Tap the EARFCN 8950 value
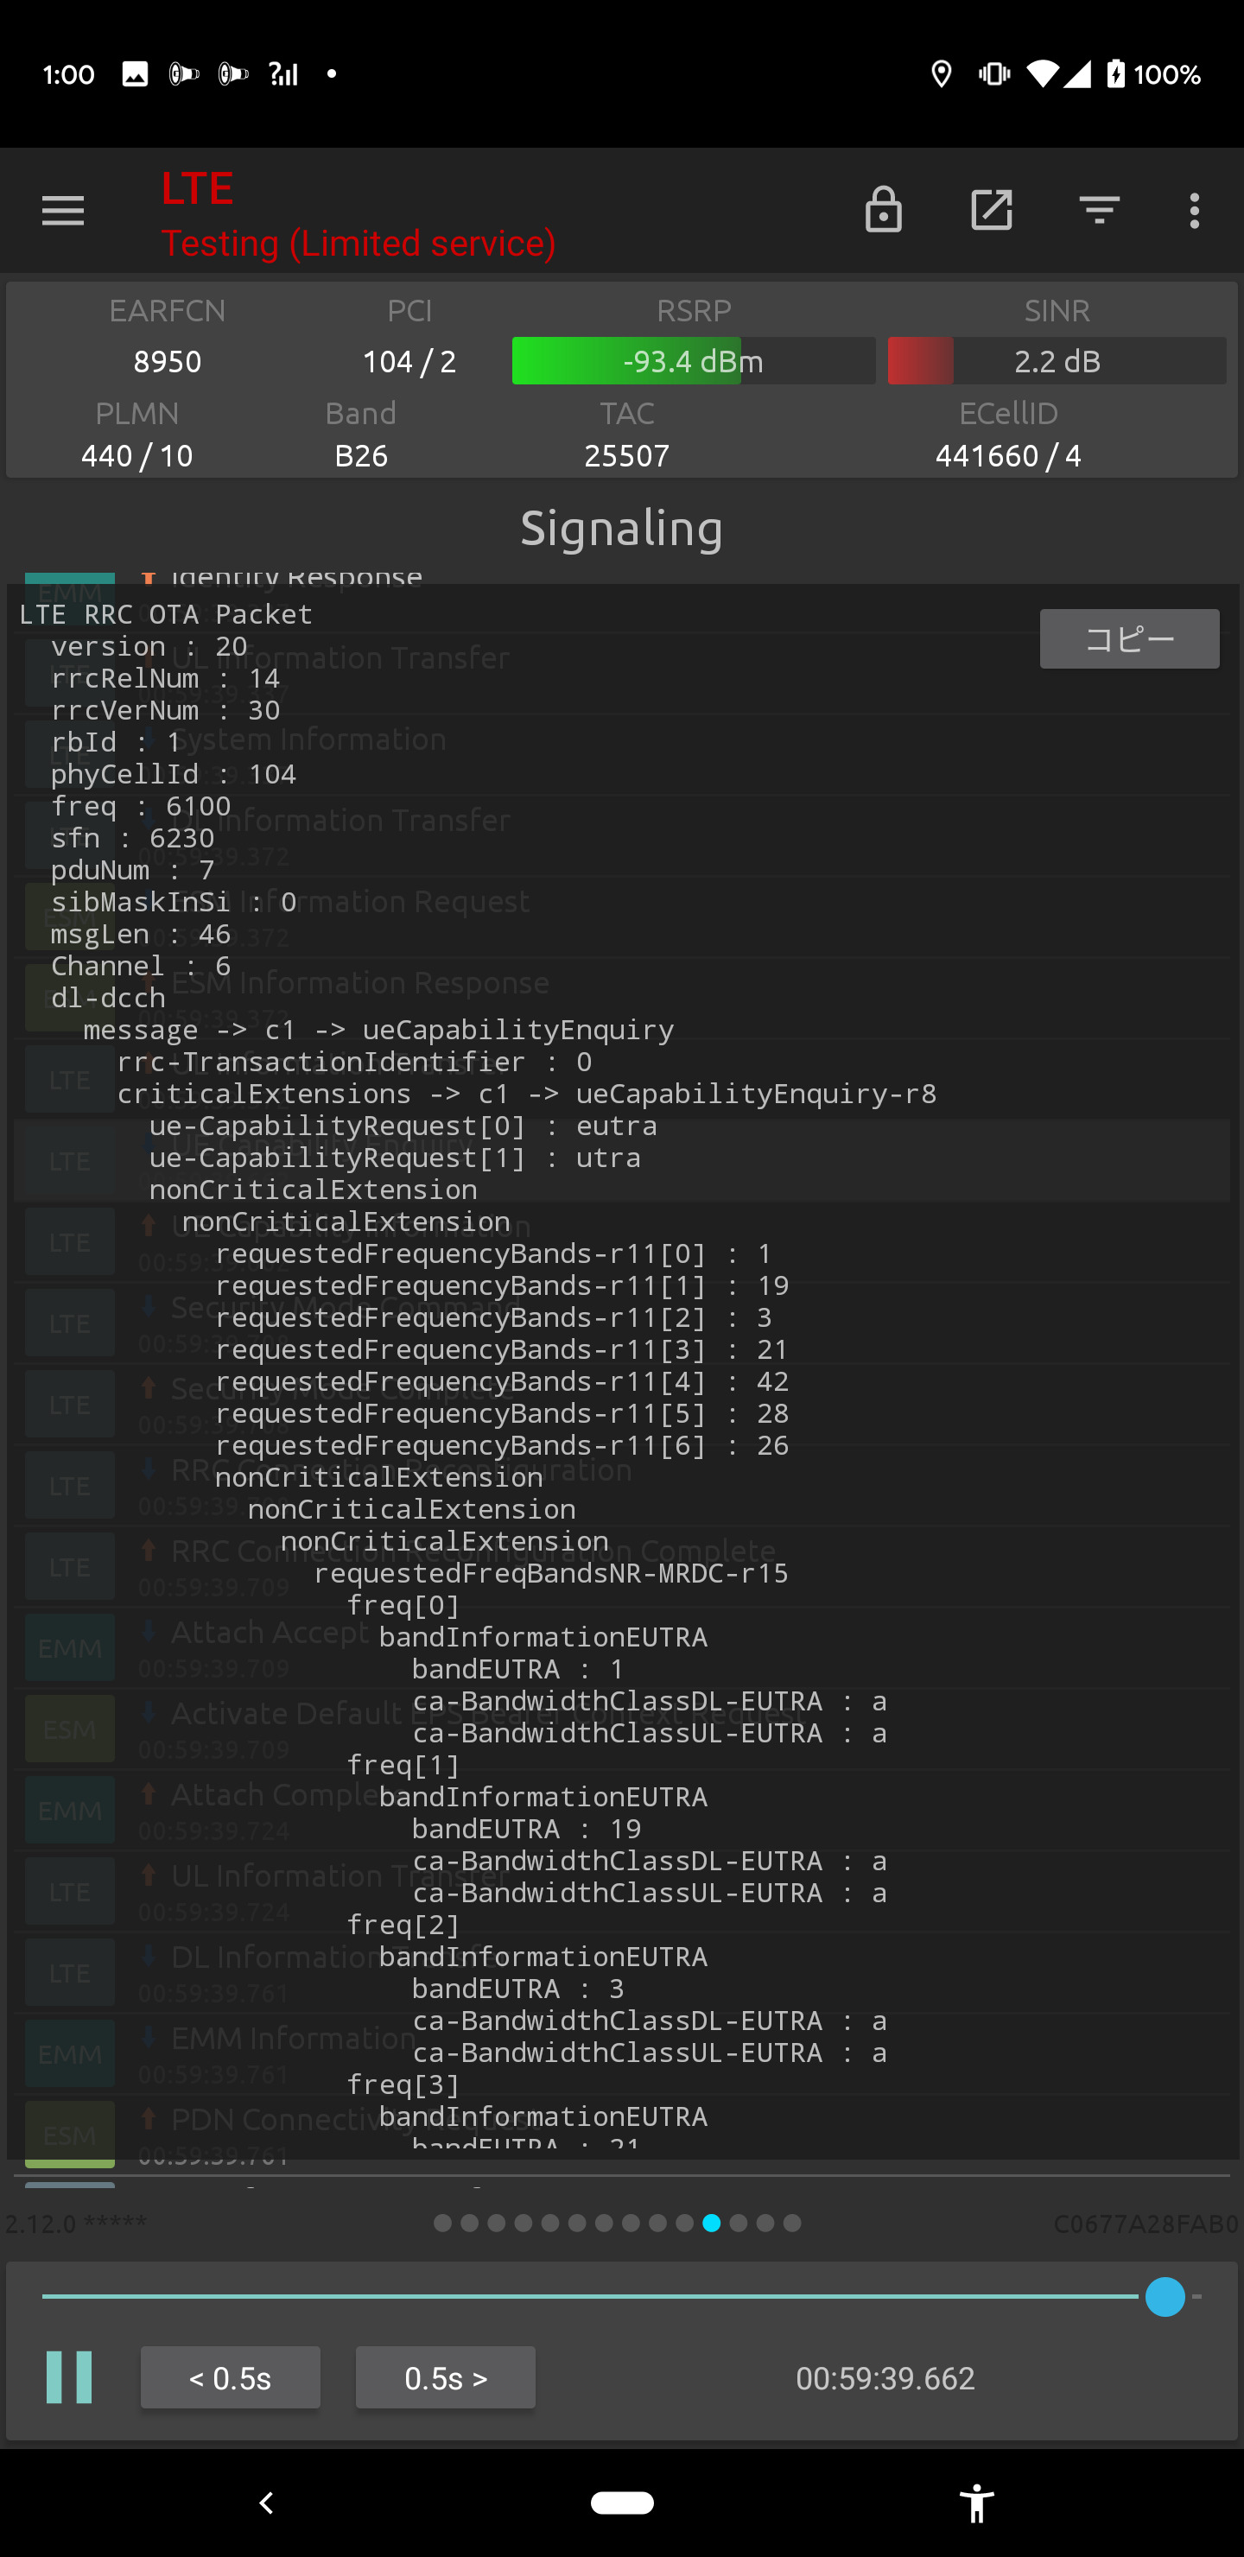1244x2557 pixels. point(167,361)
